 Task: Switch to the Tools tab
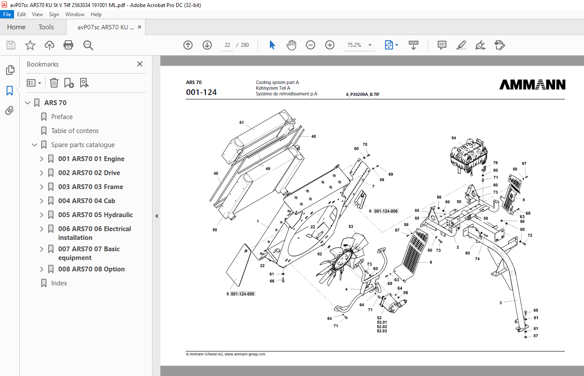click(x=46, y=27)
